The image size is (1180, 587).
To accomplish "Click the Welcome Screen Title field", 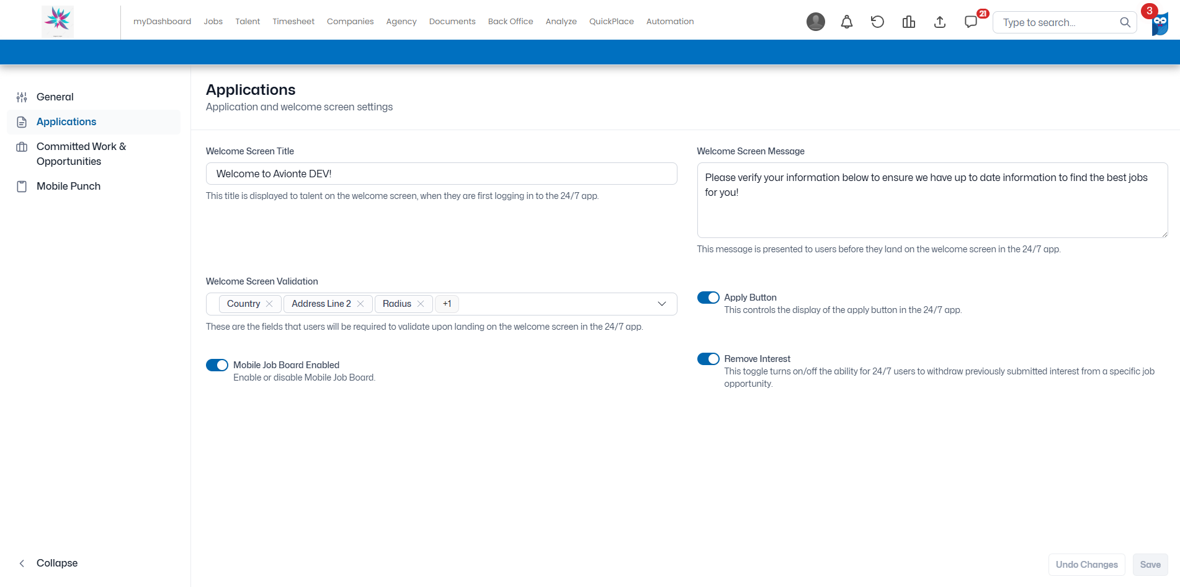I will coord(441,174).
